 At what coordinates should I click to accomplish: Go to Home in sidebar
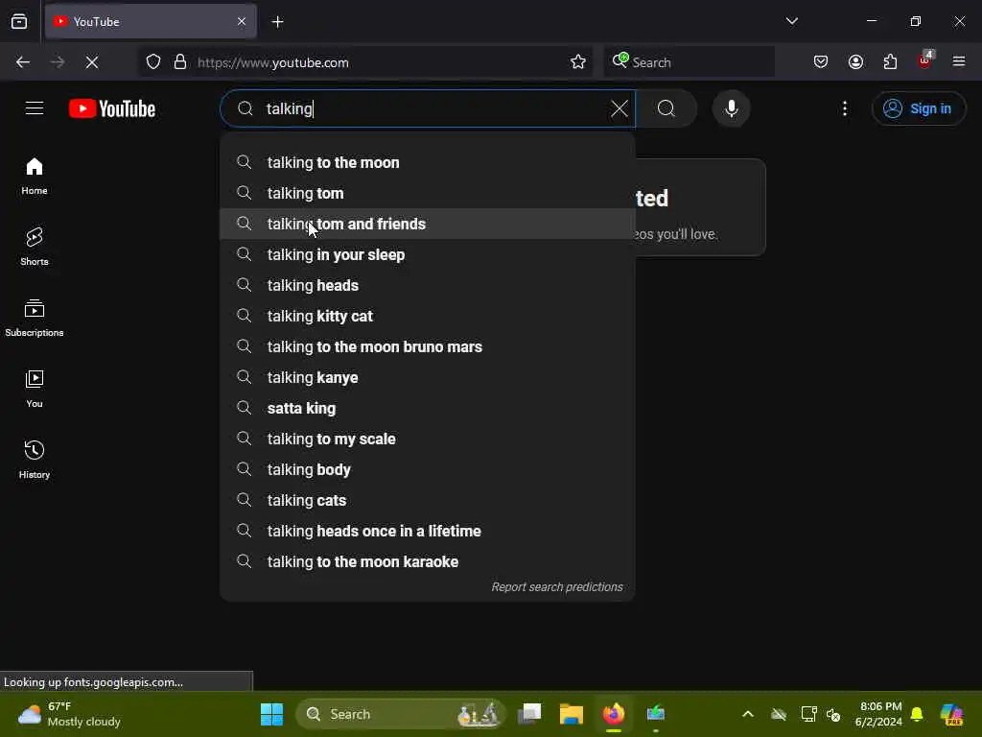point(35,177)
